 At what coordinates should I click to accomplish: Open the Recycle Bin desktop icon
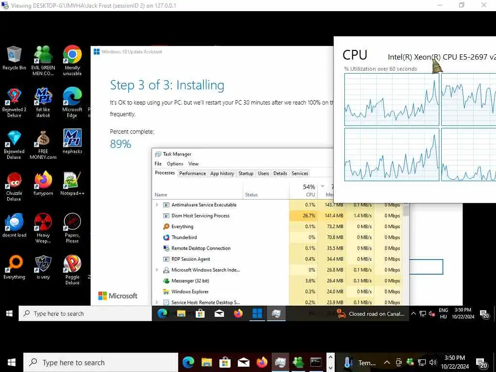14,58
